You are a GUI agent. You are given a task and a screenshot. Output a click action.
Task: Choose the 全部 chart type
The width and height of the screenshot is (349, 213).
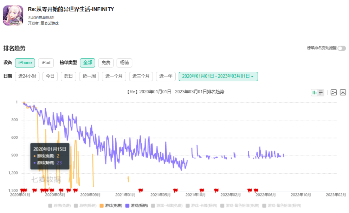[88, 63]
